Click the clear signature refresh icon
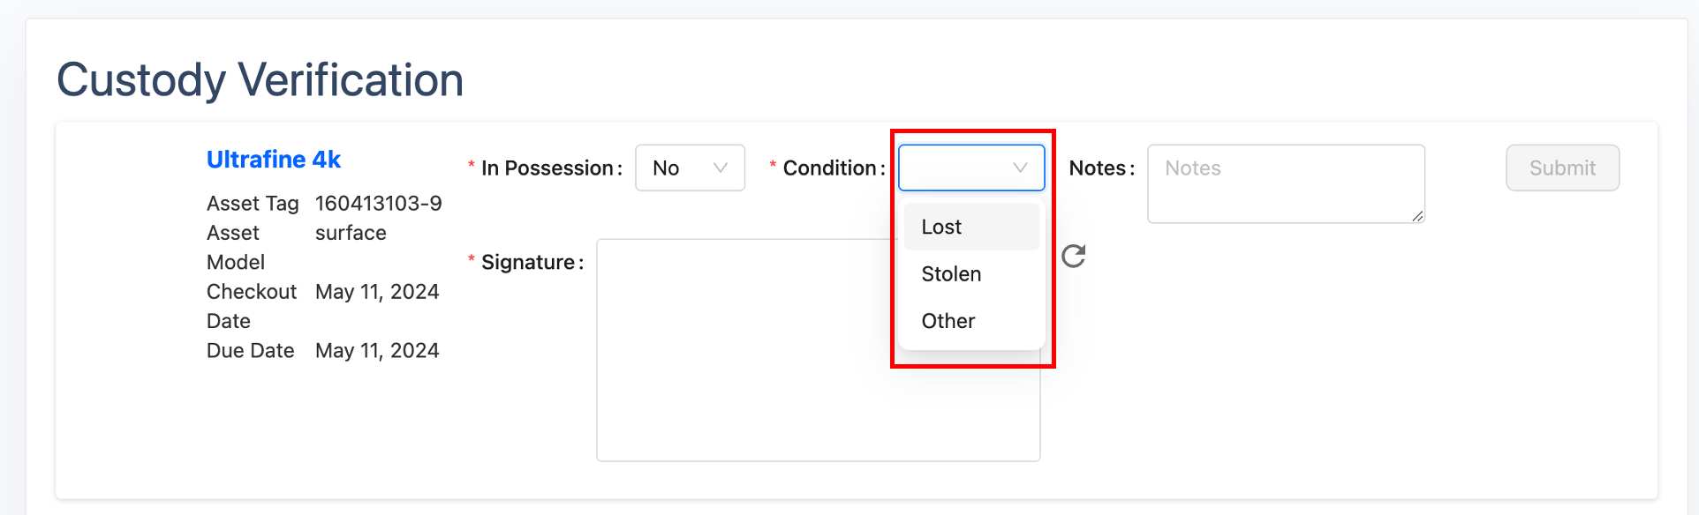 [1073, 257]
